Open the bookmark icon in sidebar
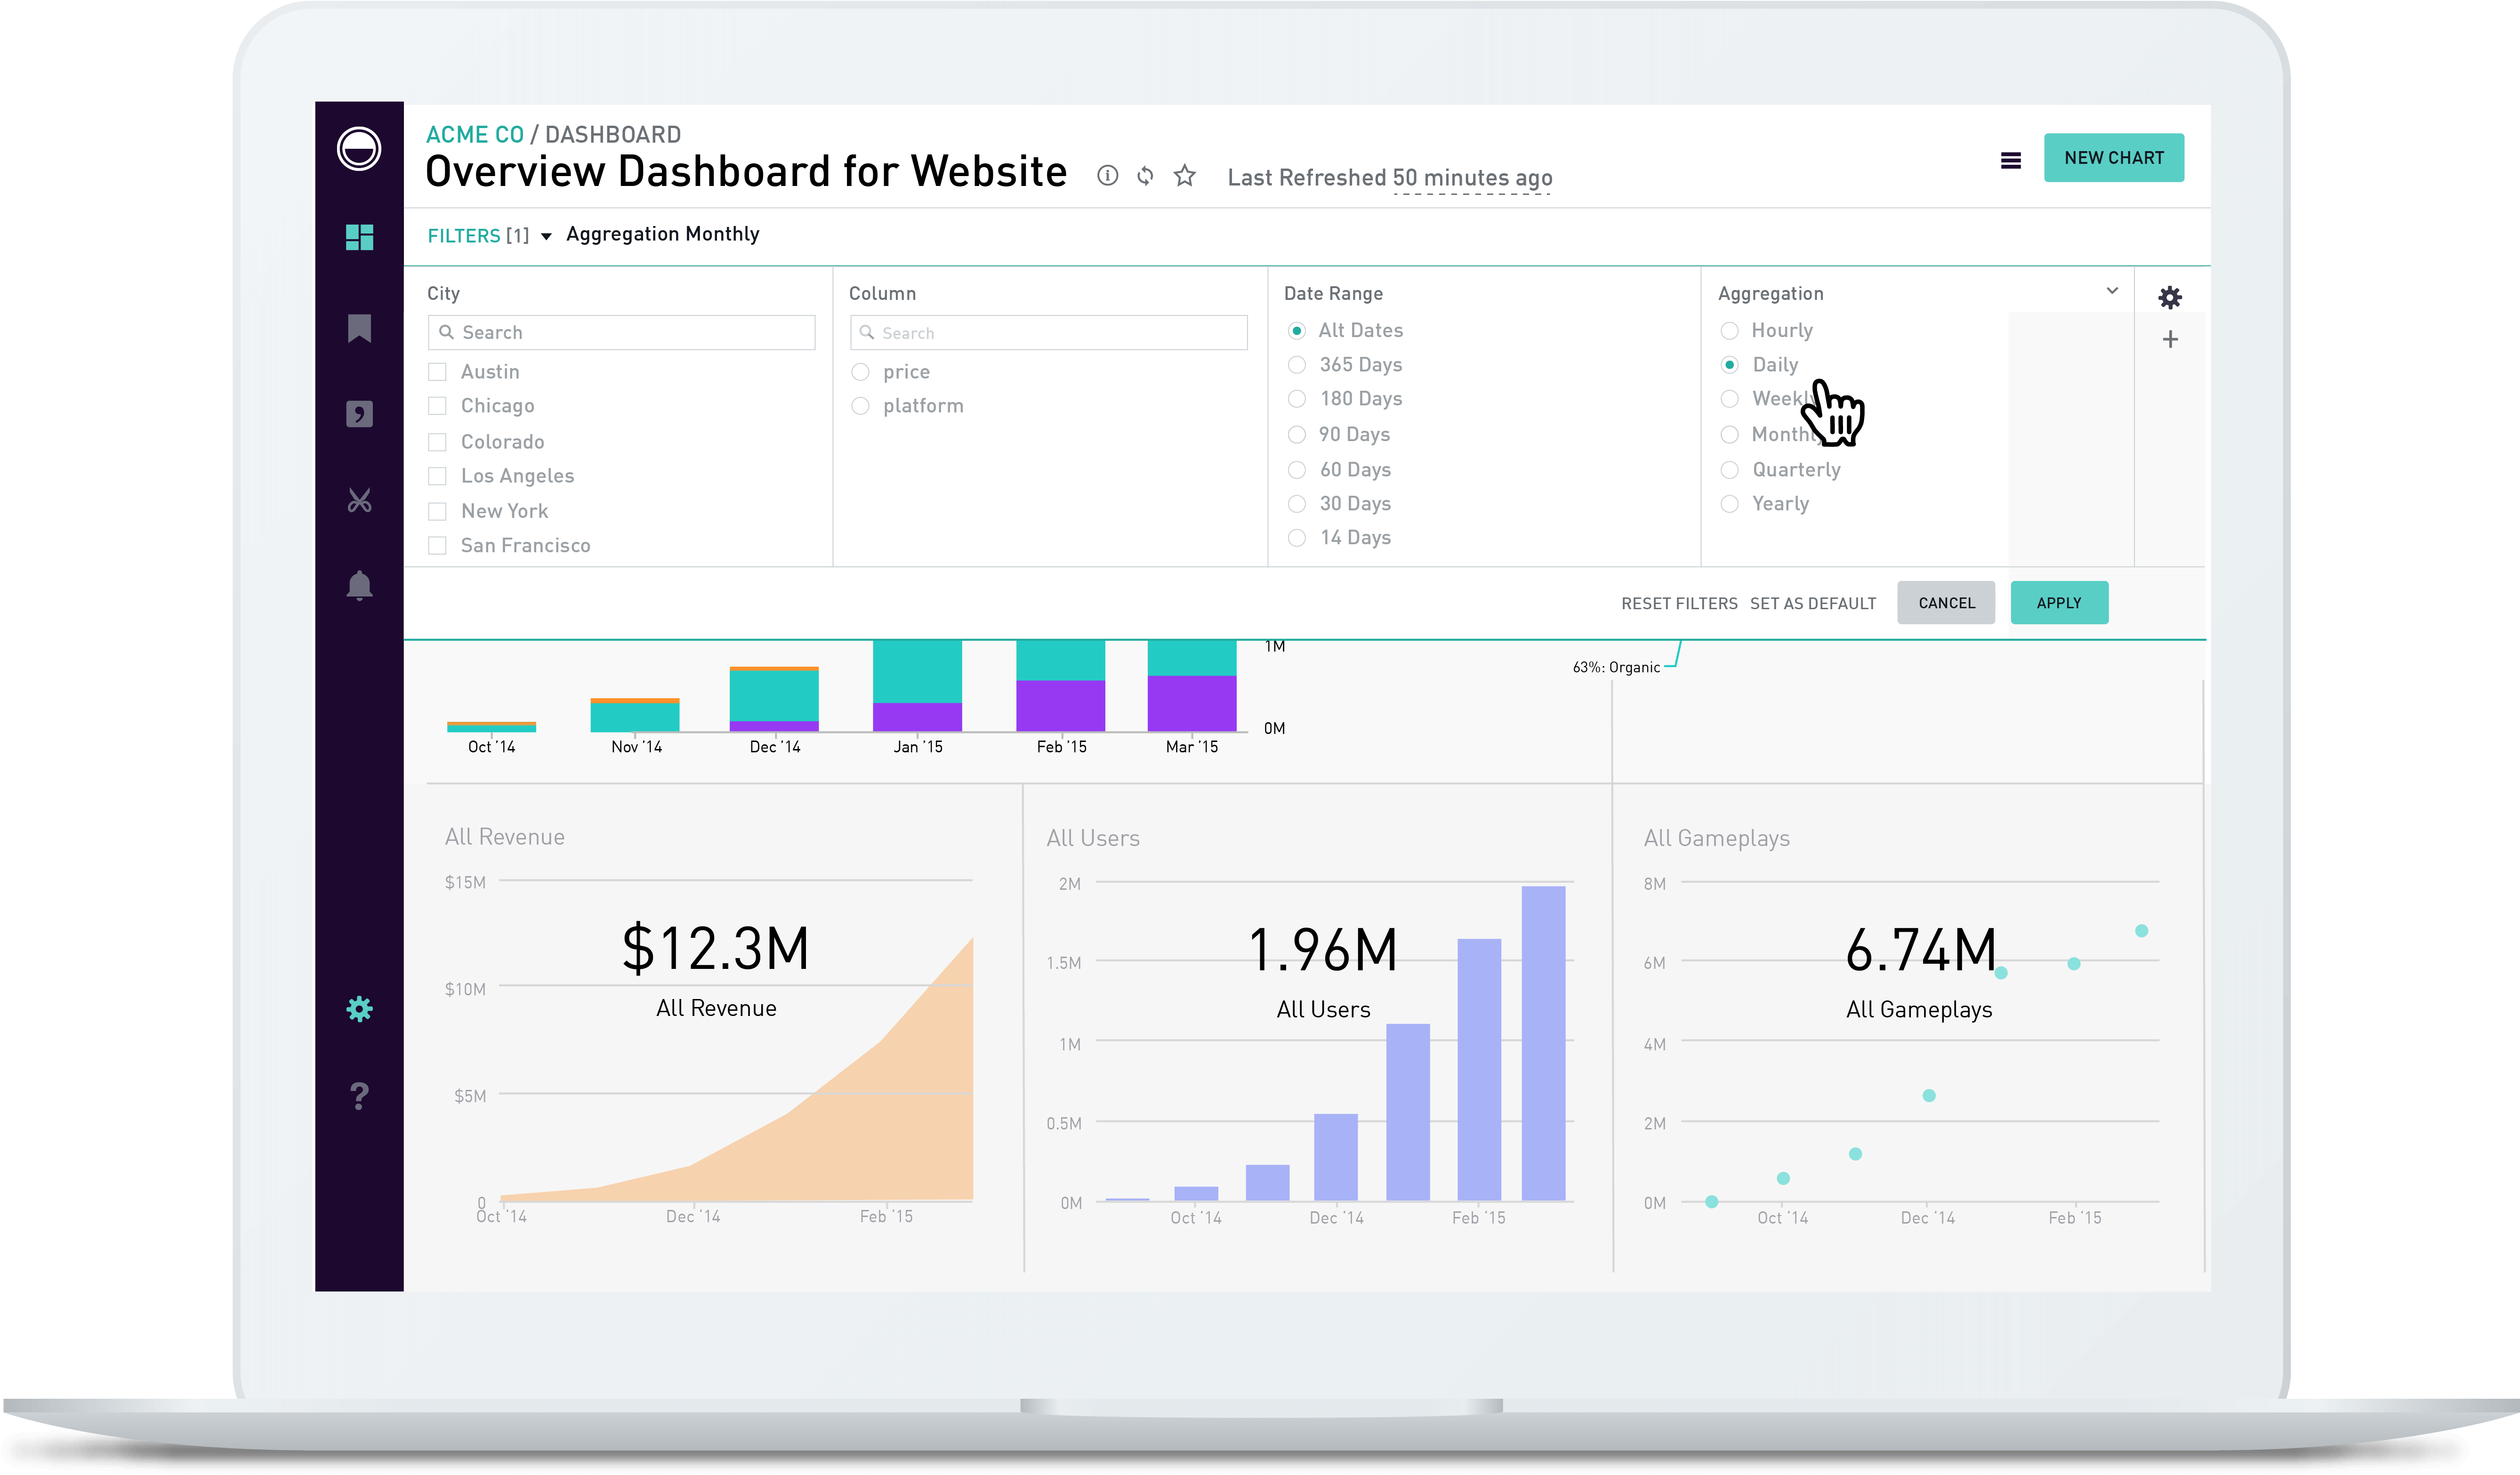 [359, 328]
